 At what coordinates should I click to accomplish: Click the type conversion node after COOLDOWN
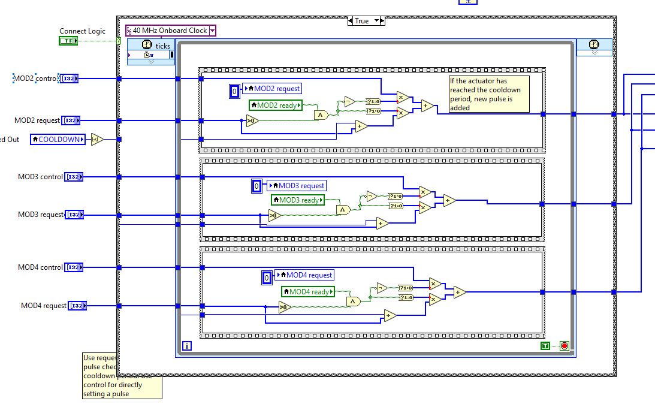pos(97,140)
